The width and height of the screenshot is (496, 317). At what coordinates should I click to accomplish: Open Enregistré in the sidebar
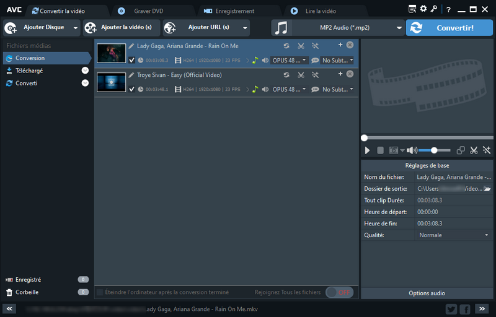(x=47, y=280)
